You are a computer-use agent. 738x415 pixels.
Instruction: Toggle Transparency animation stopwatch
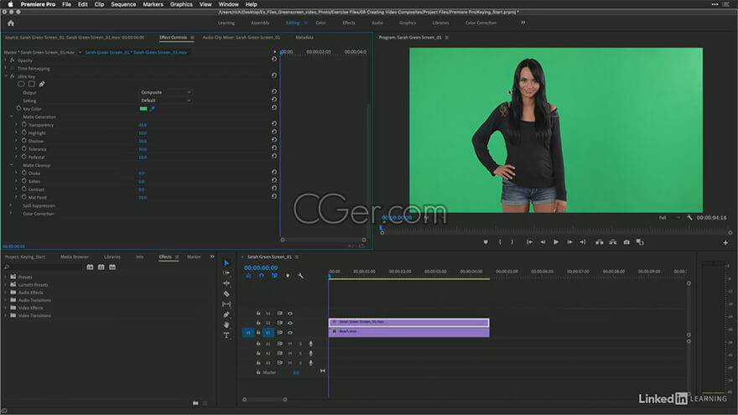24,124
